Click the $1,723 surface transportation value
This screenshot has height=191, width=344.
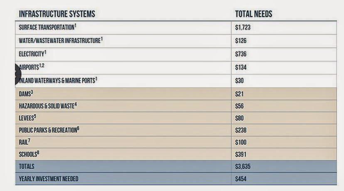[243, 28]
